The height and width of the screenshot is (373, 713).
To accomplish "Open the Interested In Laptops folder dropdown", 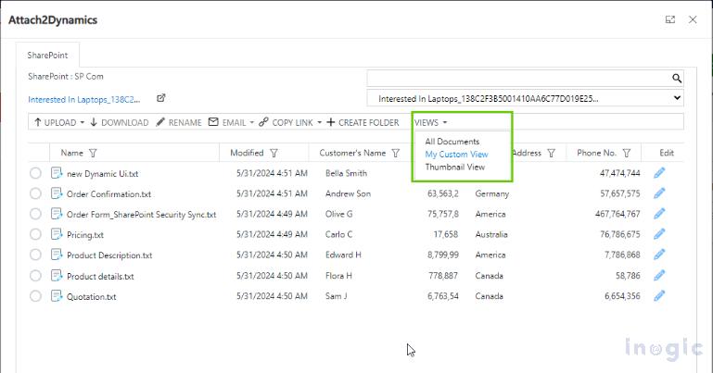I will 676,98.
